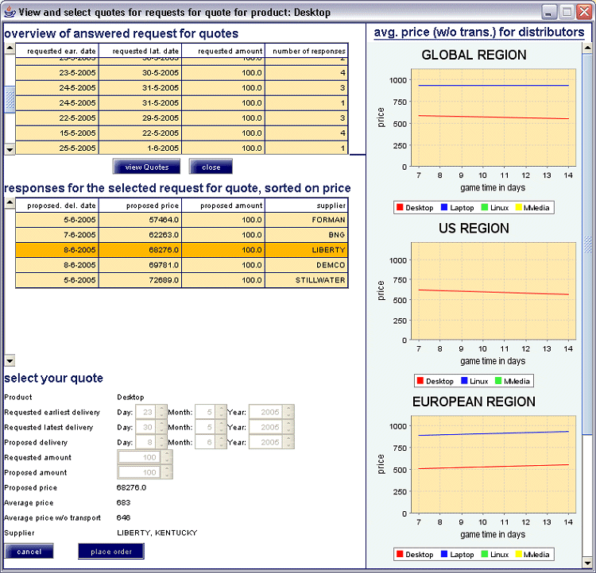Select the FORMAN supplier row
The width and height of the screenshot is (596, 573).
[x=182, y=220]
